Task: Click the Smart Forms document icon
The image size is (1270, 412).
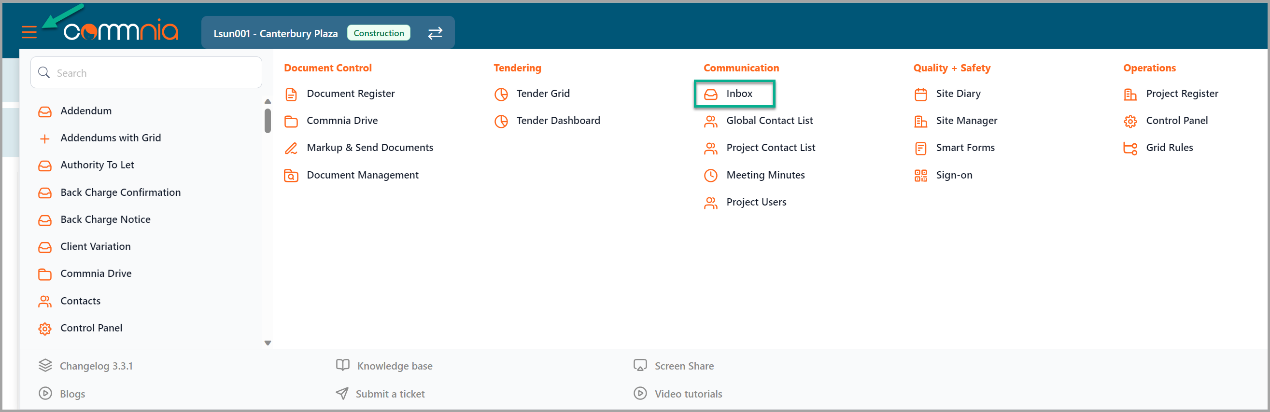Action: pos(920,148)
